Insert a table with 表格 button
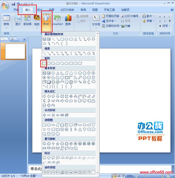 (6, 21)
